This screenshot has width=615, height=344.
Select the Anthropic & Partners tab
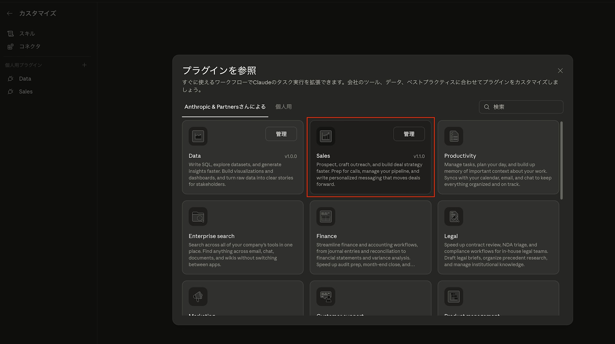tap(225, 107)
